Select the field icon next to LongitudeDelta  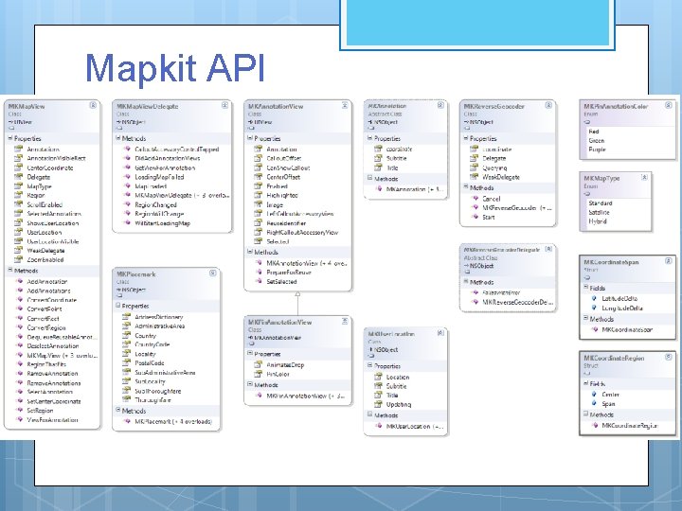coord(594,308)
